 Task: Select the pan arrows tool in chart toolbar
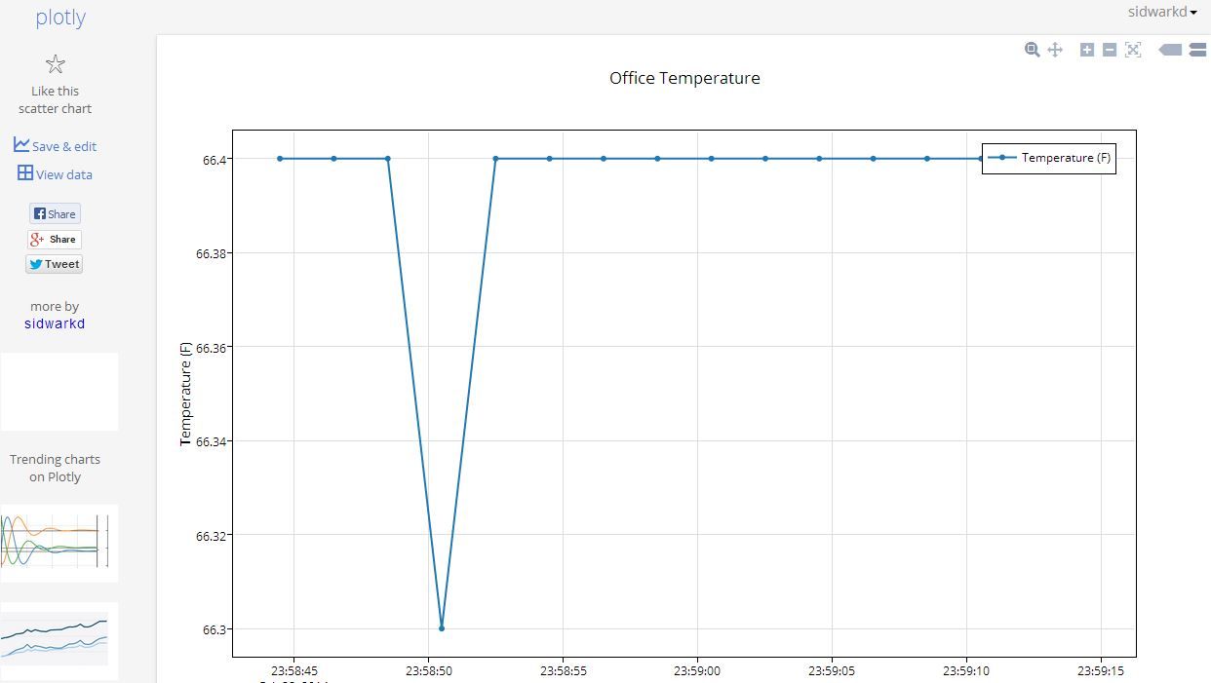tap(1055, 50)
